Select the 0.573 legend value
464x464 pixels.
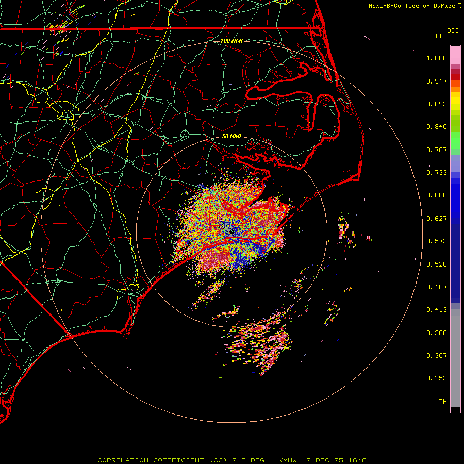(x=437, y=241)
